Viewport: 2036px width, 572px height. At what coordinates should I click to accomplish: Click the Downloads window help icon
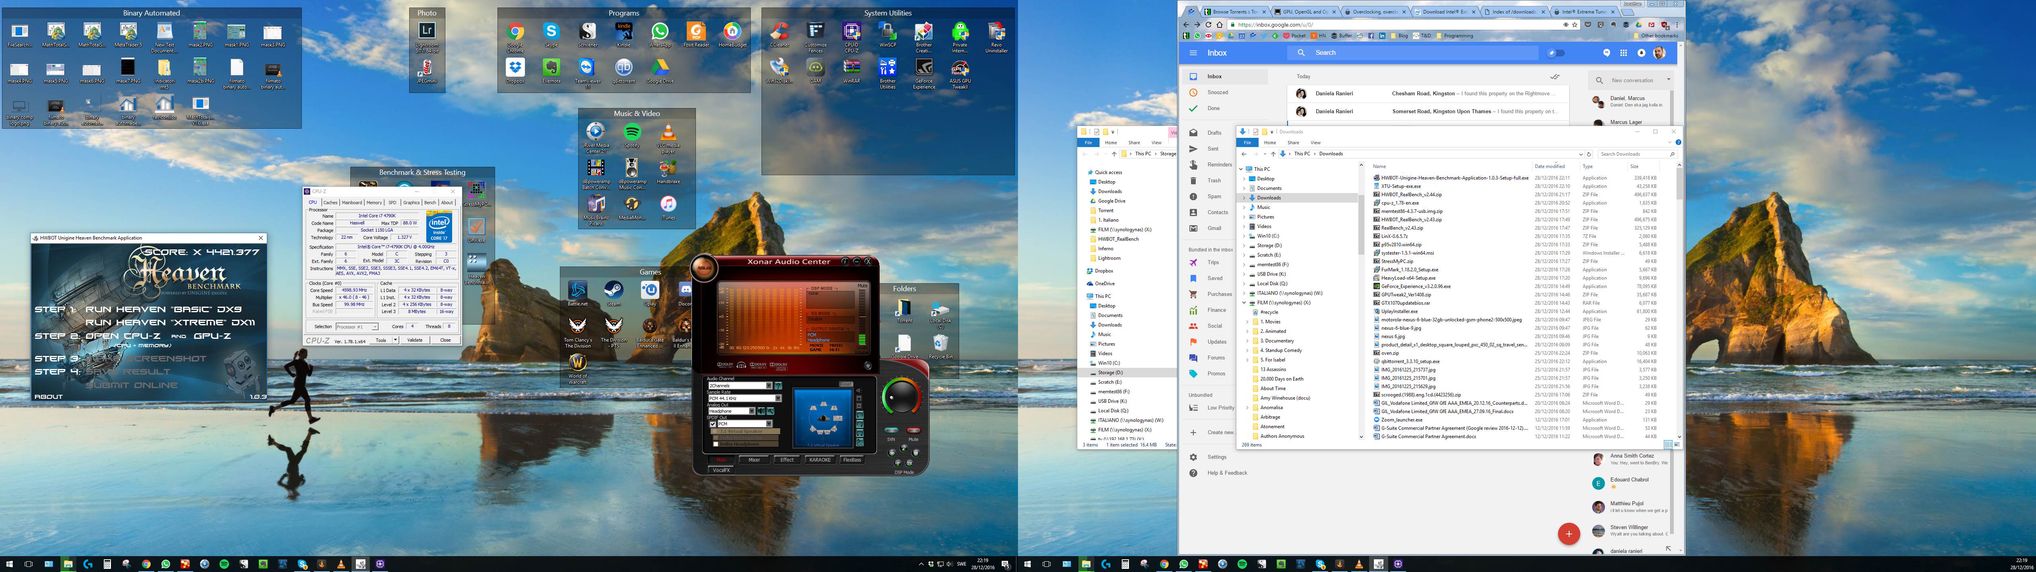1678,142
